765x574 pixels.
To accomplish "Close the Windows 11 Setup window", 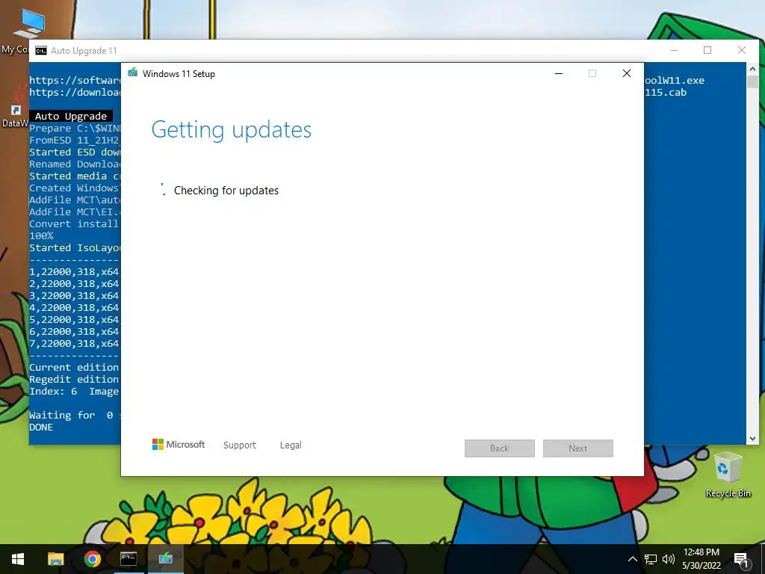I will click(x=627, y=74).
